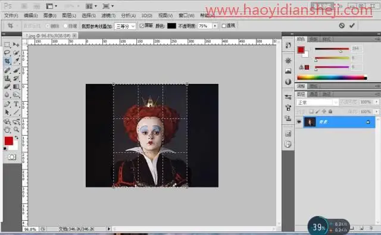Cancel the current crop operation

point(342,25)
